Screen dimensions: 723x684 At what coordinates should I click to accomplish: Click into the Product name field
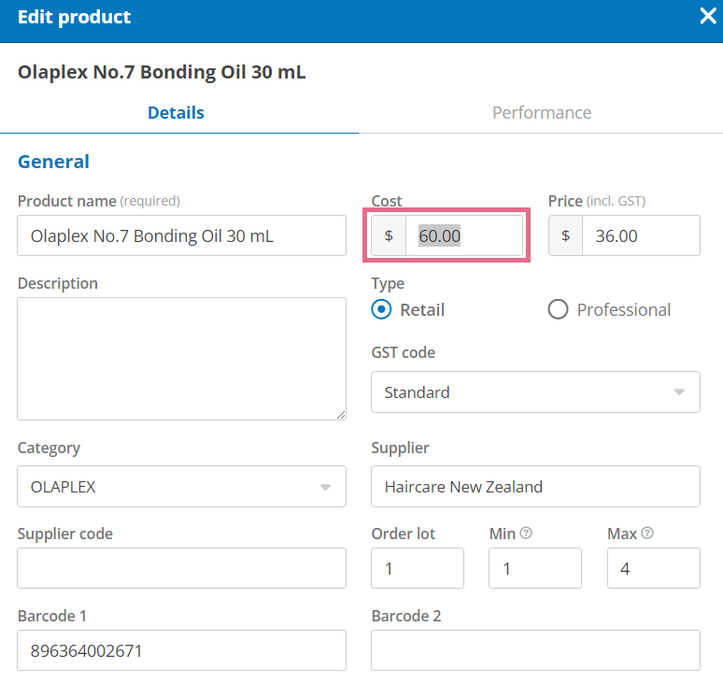pos(181,235)
